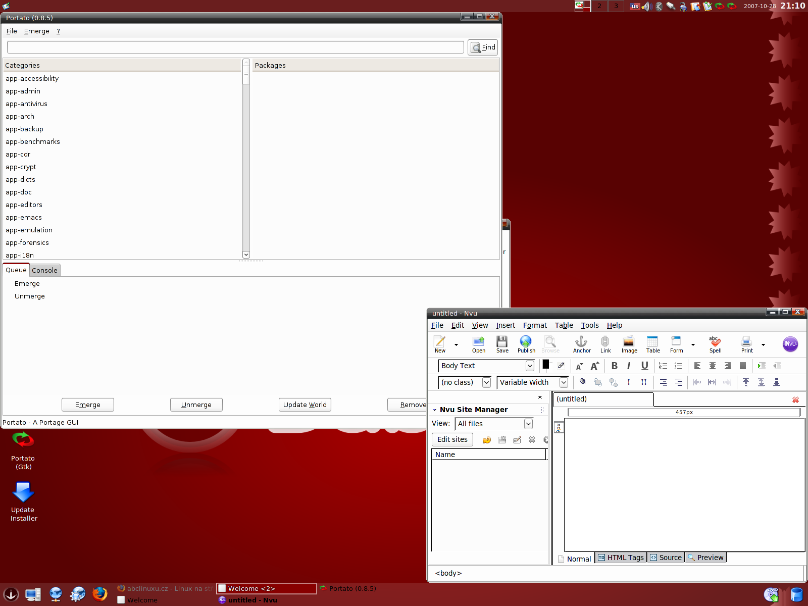
Task: Click the Emerge button in Portato queue
Action: [88, 405]
